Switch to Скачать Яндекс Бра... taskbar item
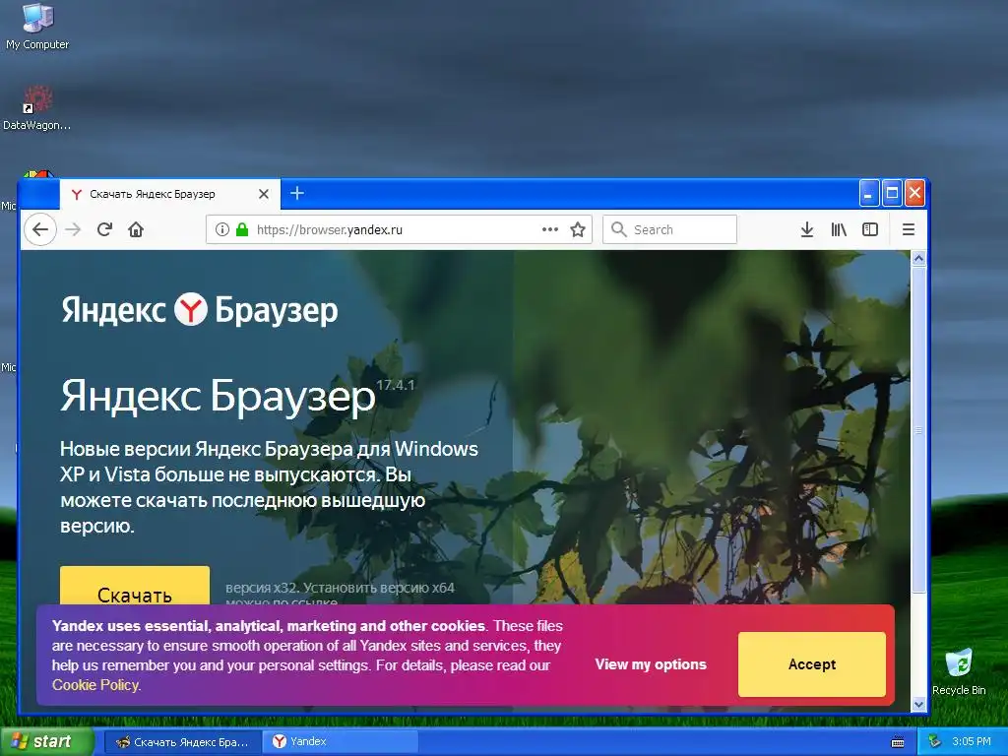 click(182, 742)
